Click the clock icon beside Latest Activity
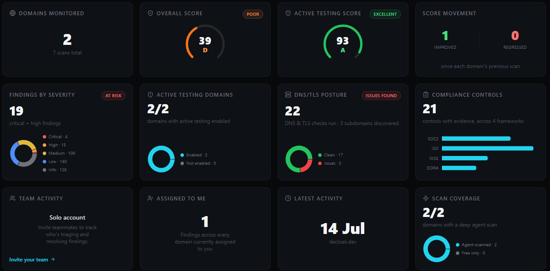Screen dimensions: 550x271 288,198
